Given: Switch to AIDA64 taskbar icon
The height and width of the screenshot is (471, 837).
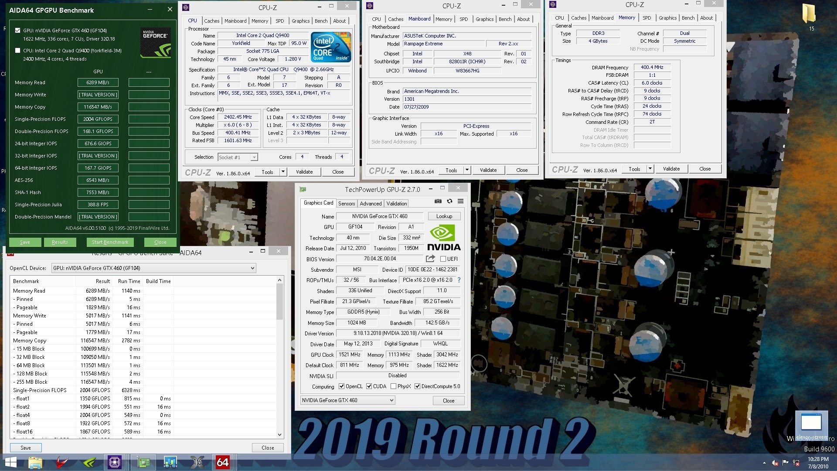Looking at the screenshot, I should [223, 462].
